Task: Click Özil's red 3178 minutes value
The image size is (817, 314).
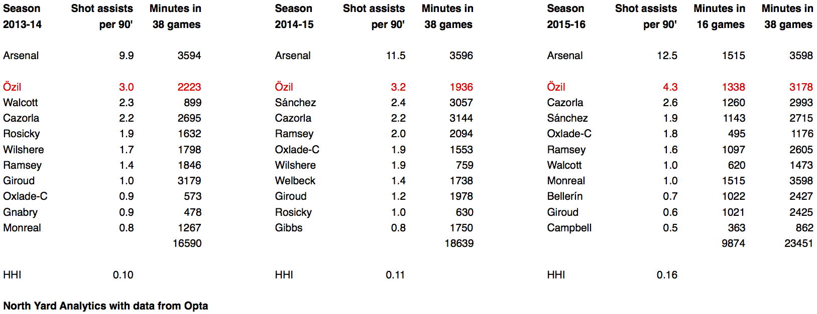Action: pos(801,87)
